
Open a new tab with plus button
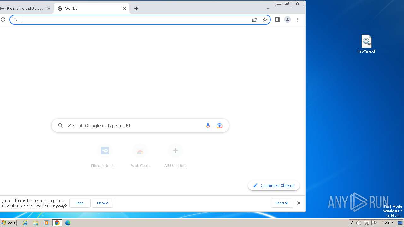pos(136,9)
